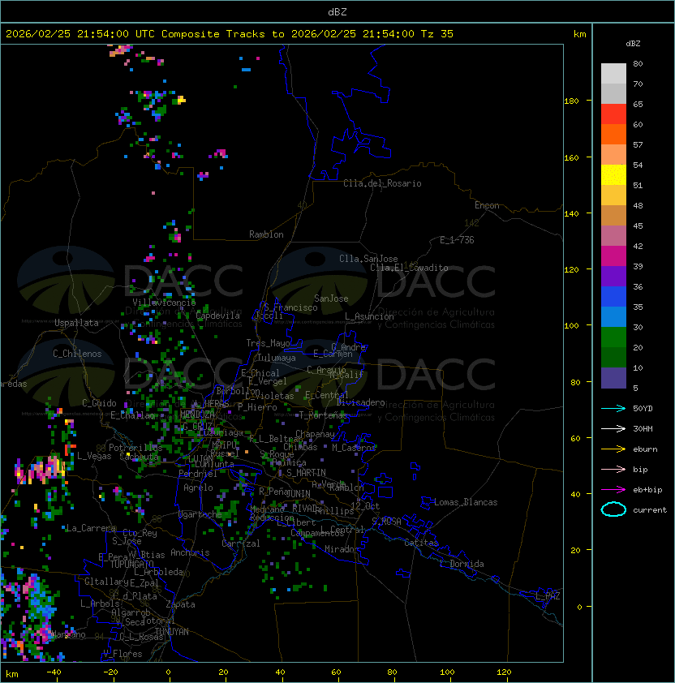Click the legend label '54'
This screenshot has height=683, width=675.
pos(638,165)
